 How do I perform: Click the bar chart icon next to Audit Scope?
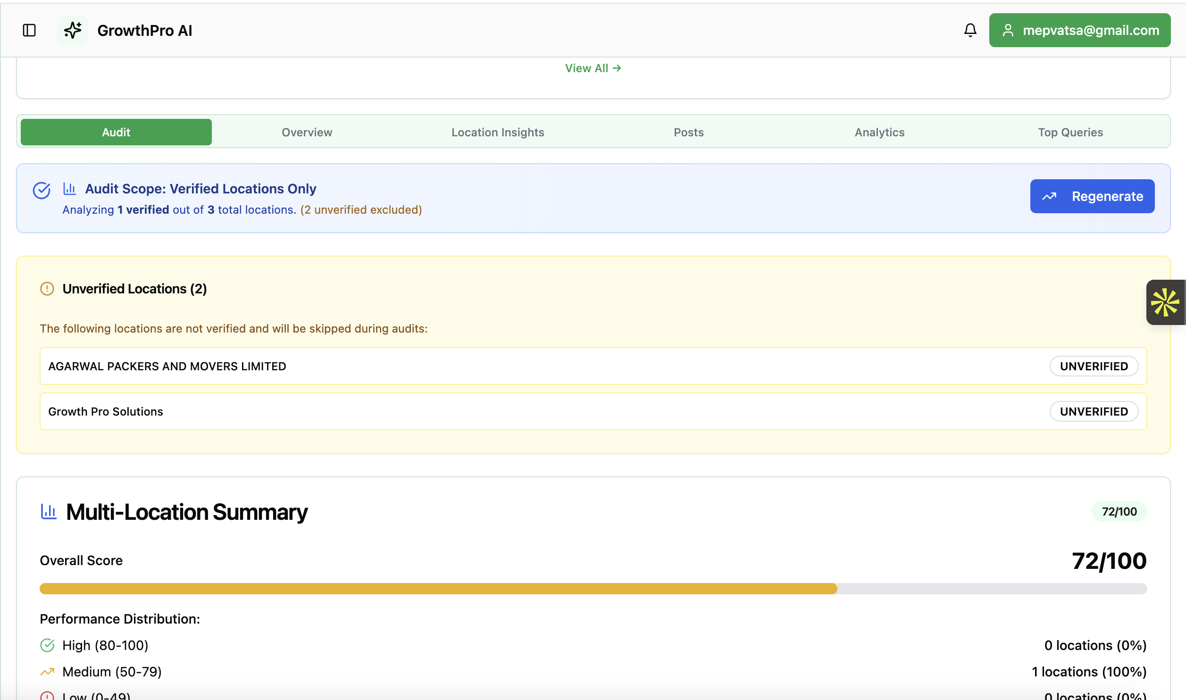click(69, 188)
